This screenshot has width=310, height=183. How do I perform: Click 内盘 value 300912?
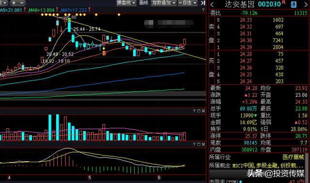tap(249, 150)
